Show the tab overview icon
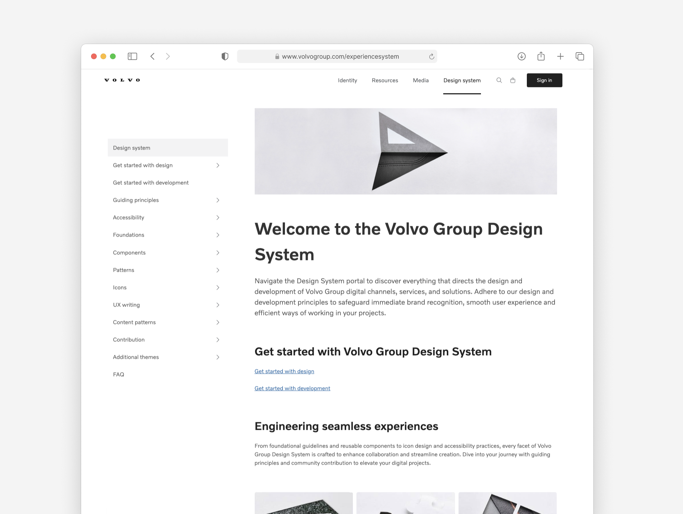This screenshot has width=683, height=514. click(x=580, y=56)
